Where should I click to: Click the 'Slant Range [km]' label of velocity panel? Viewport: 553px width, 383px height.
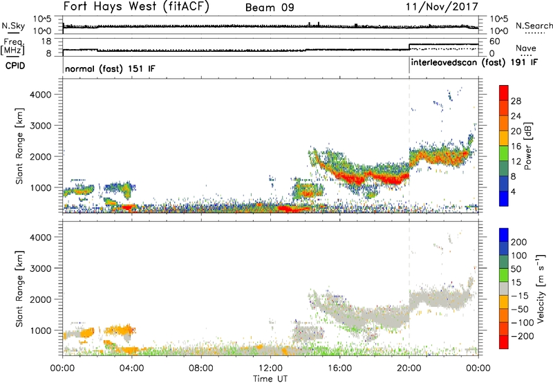tap(19, 288)
